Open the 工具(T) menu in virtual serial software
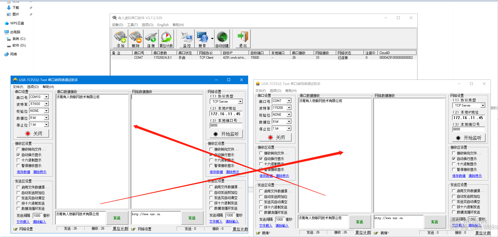 [132, 25]
